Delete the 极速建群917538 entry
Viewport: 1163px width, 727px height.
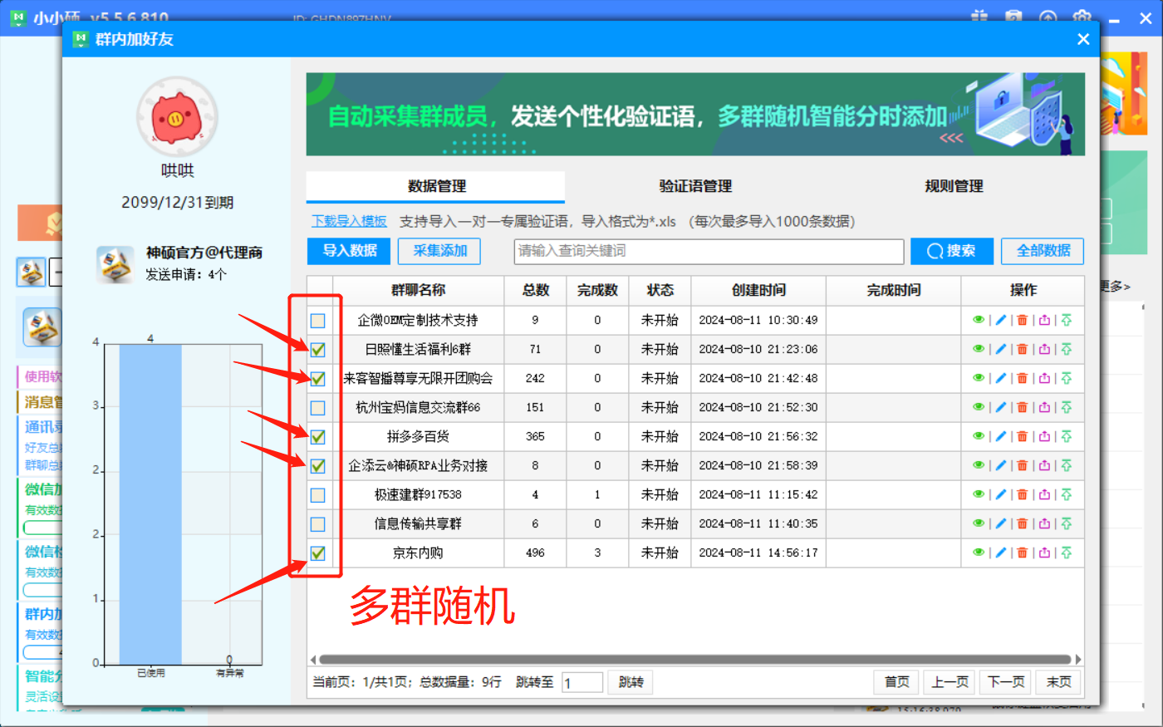click(x=1022, y=494)
